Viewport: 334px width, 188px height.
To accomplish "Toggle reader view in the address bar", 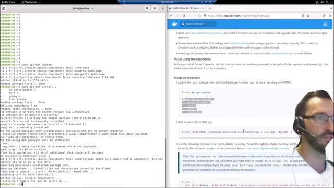I will [303, 16].
